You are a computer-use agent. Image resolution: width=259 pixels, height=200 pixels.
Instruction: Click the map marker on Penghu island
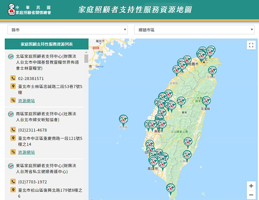coord(123,119)
